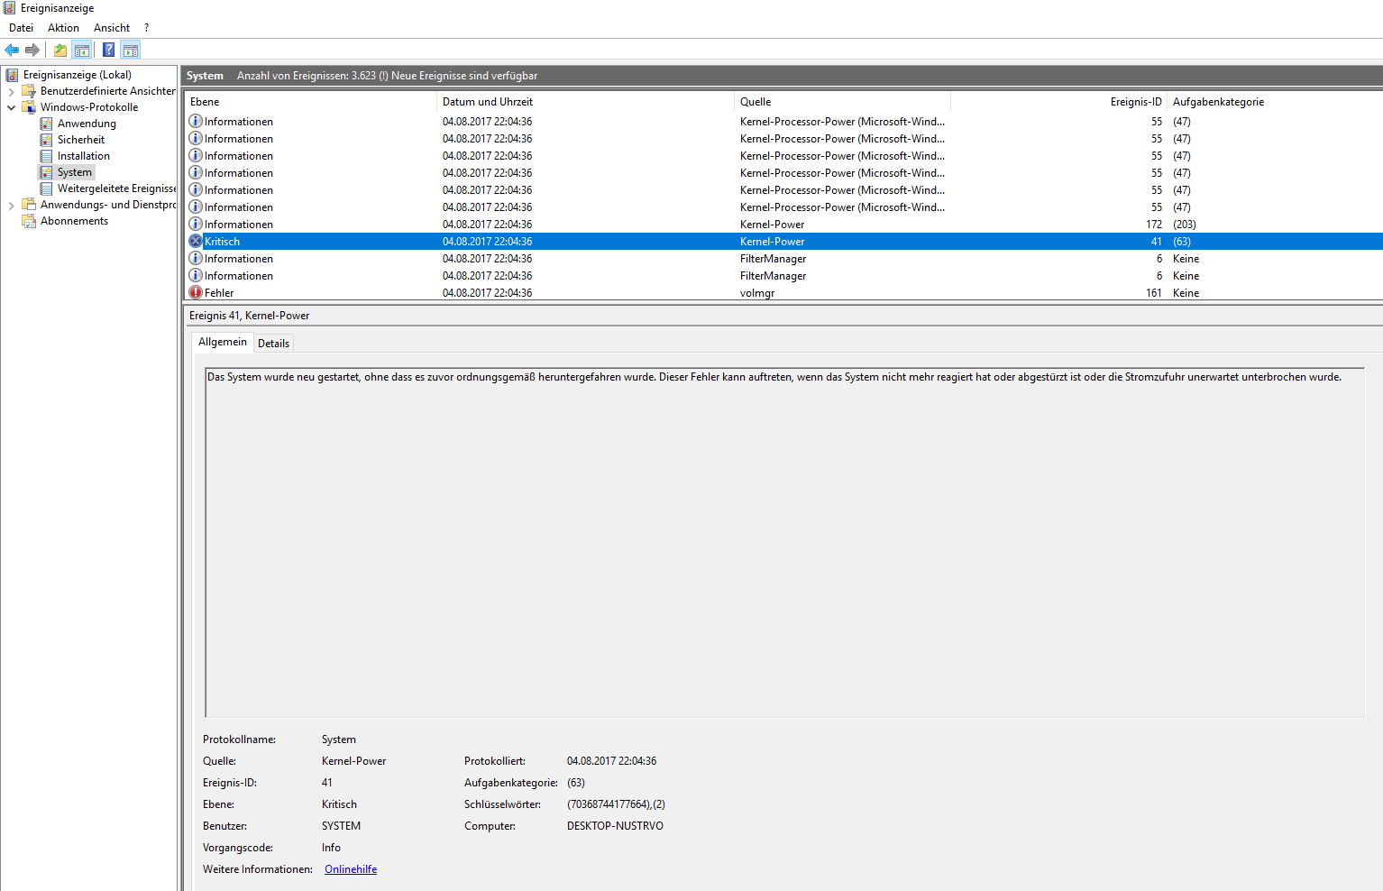Sort by the Aufgabenkategorie column header
1383x891 pixels.
(1275, 102)
